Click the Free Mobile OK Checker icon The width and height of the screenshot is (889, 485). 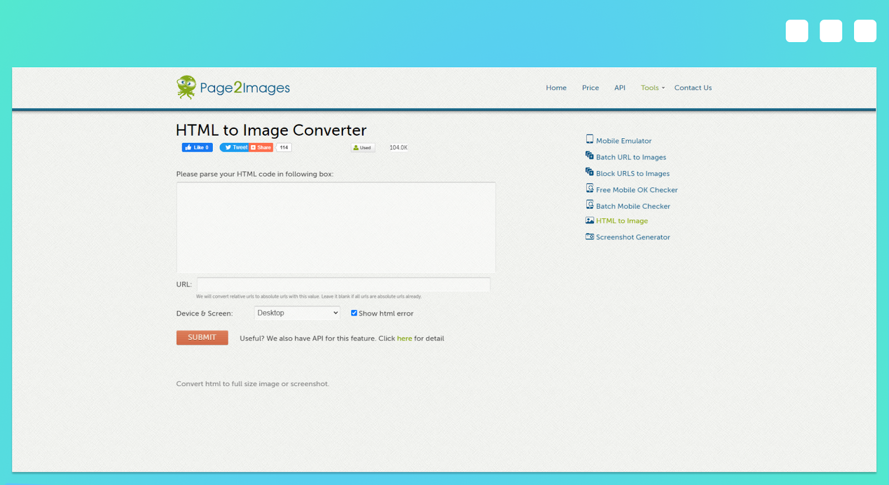pyautogui.click(x=590, y=188)
